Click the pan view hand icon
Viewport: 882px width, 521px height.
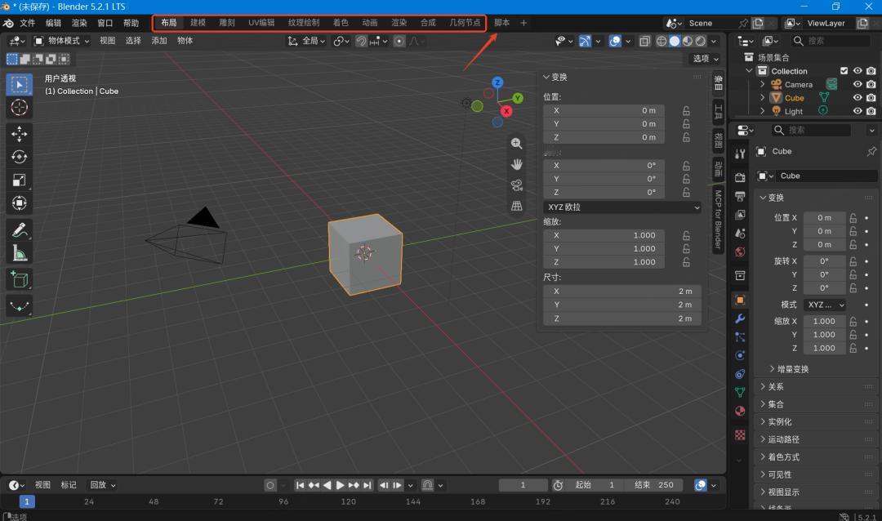516,164
